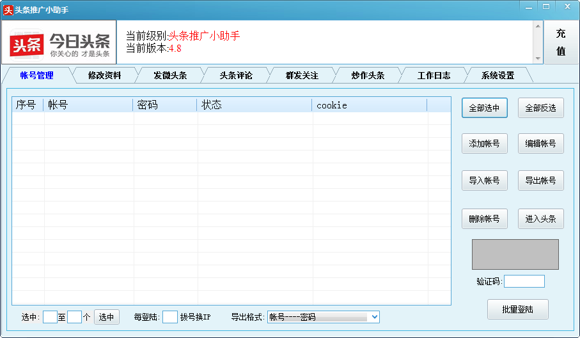The width and height of the screenshot is (580, 338).
Task: Click the 每登陆 count input field
Action: click(x=170, y=317)
